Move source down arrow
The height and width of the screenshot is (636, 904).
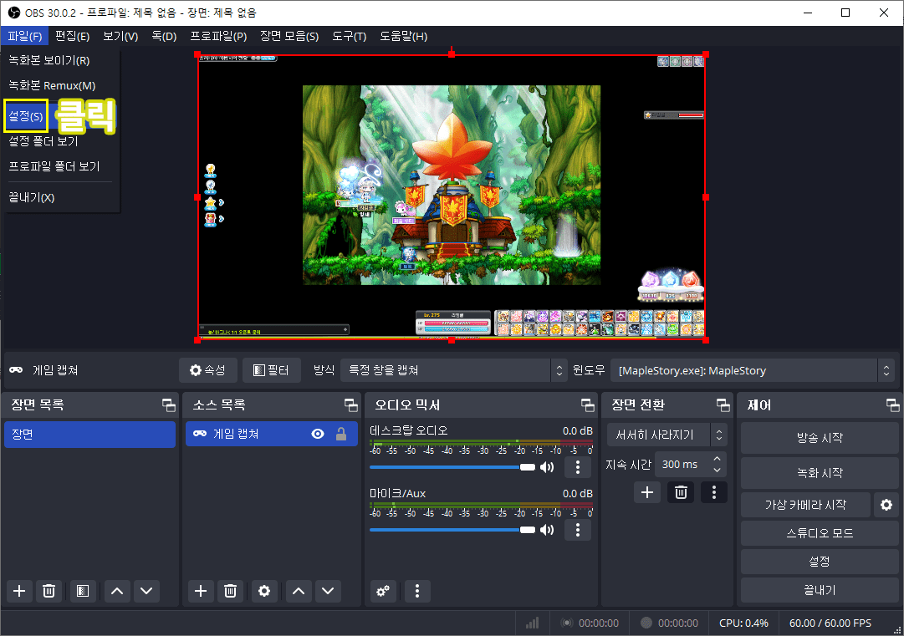[328, 591]
